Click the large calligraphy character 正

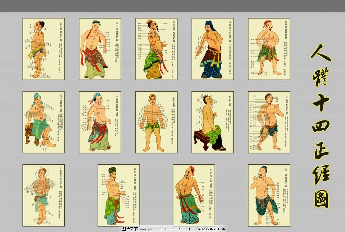coord(321,151)
